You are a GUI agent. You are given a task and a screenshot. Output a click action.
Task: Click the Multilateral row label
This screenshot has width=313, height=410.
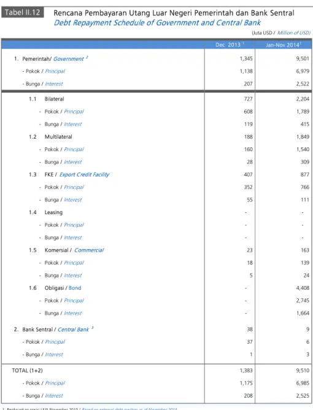pyautogui.click(x=58, y=137)
